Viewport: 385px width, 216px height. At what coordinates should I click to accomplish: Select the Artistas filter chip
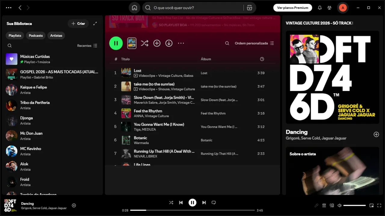56,35
